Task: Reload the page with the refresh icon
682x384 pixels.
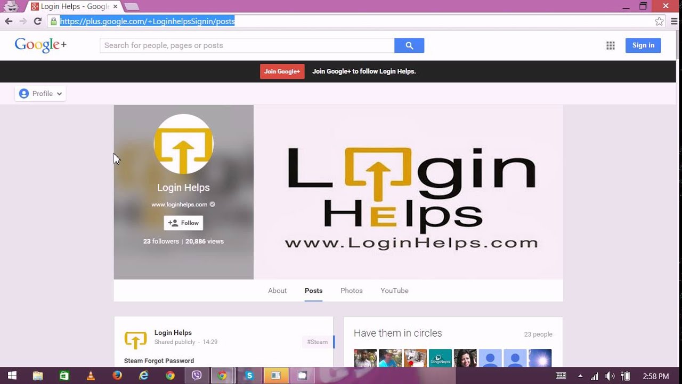Action: [x=37, y=21]
